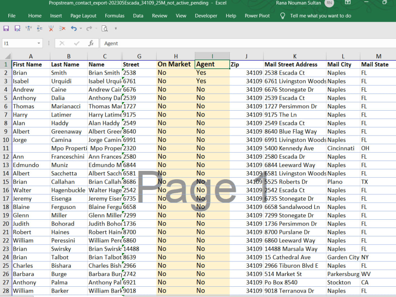
Task: Click the On Market header cell
Action: point(176,64)
